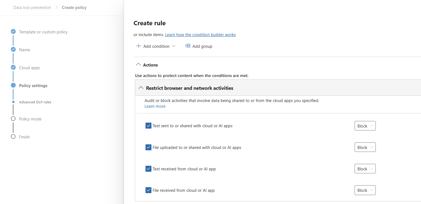The width and height of the screenshot is (421, 204).
Task: Go to Template or custom policy step
Action: tap(43, 32)
